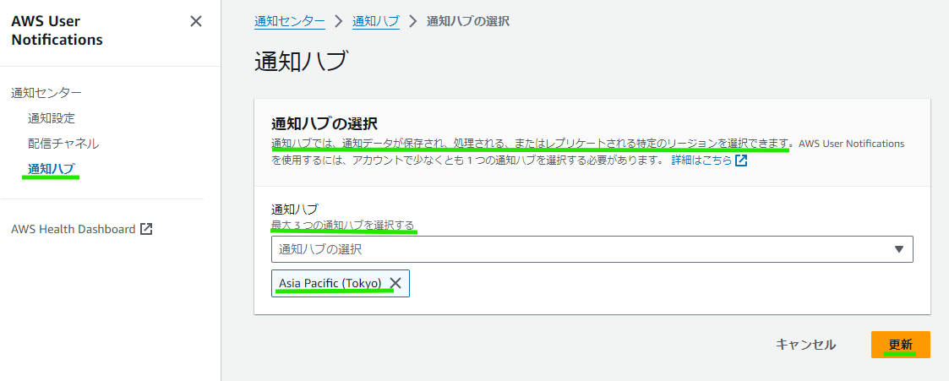Open external link icon beside 詳細はこちら
The width and height of the screenshot is (949, 381).
tap(741, 161)
